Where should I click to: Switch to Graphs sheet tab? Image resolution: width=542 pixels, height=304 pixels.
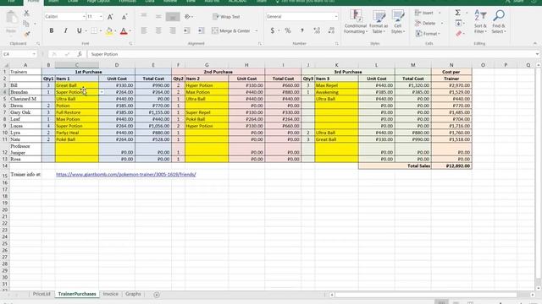click(133, 294)
